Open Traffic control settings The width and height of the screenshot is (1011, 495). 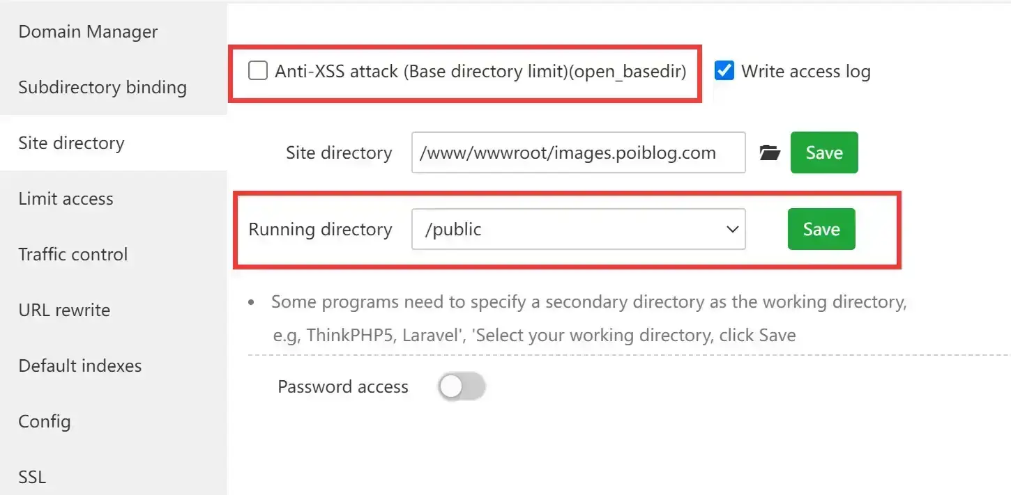73,254
